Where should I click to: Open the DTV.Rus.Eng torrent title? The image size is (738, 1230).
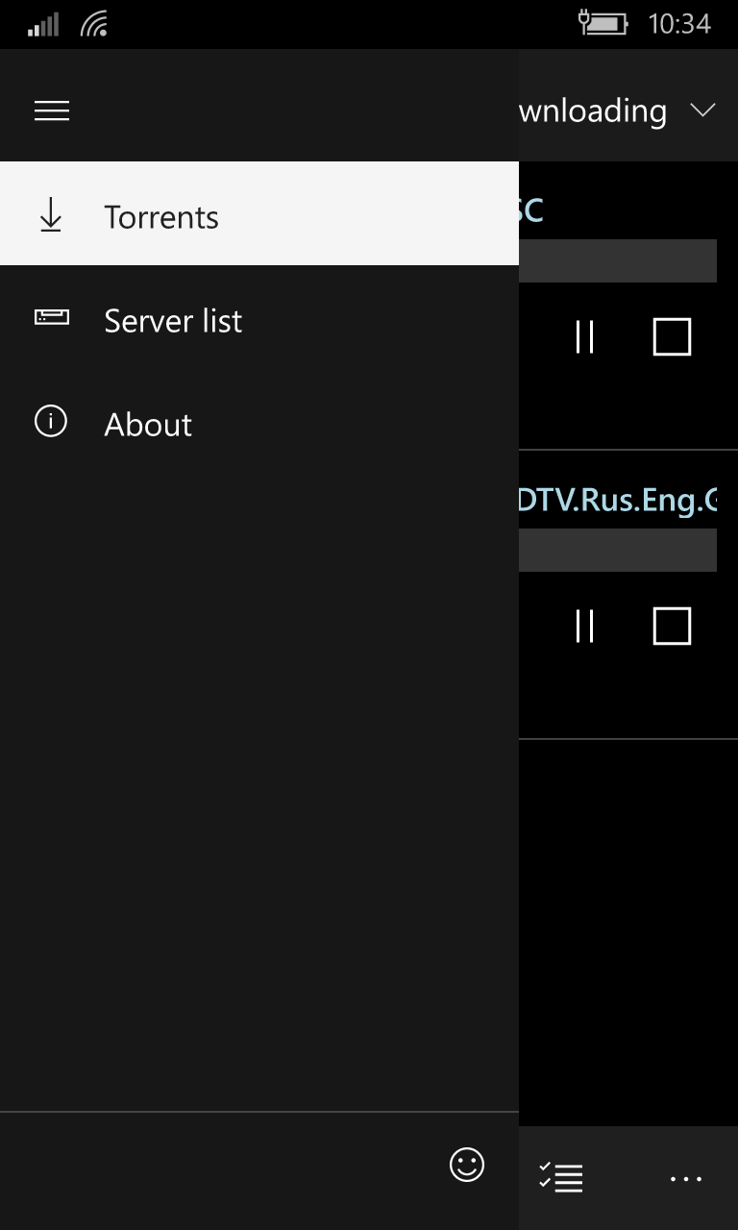618,501
